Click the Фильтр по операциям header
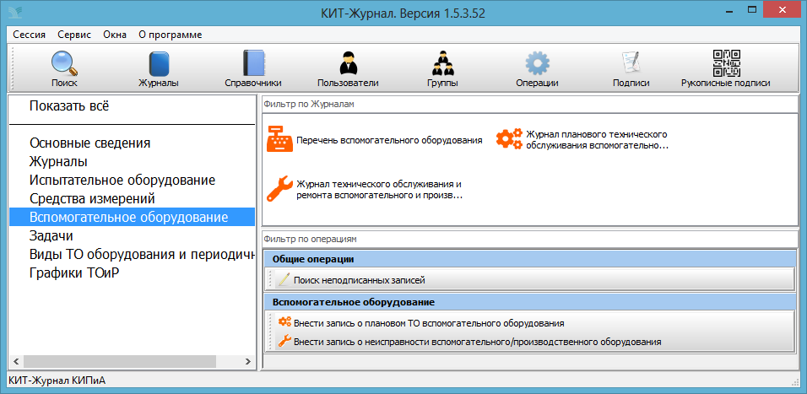 (x=530, y=239)
